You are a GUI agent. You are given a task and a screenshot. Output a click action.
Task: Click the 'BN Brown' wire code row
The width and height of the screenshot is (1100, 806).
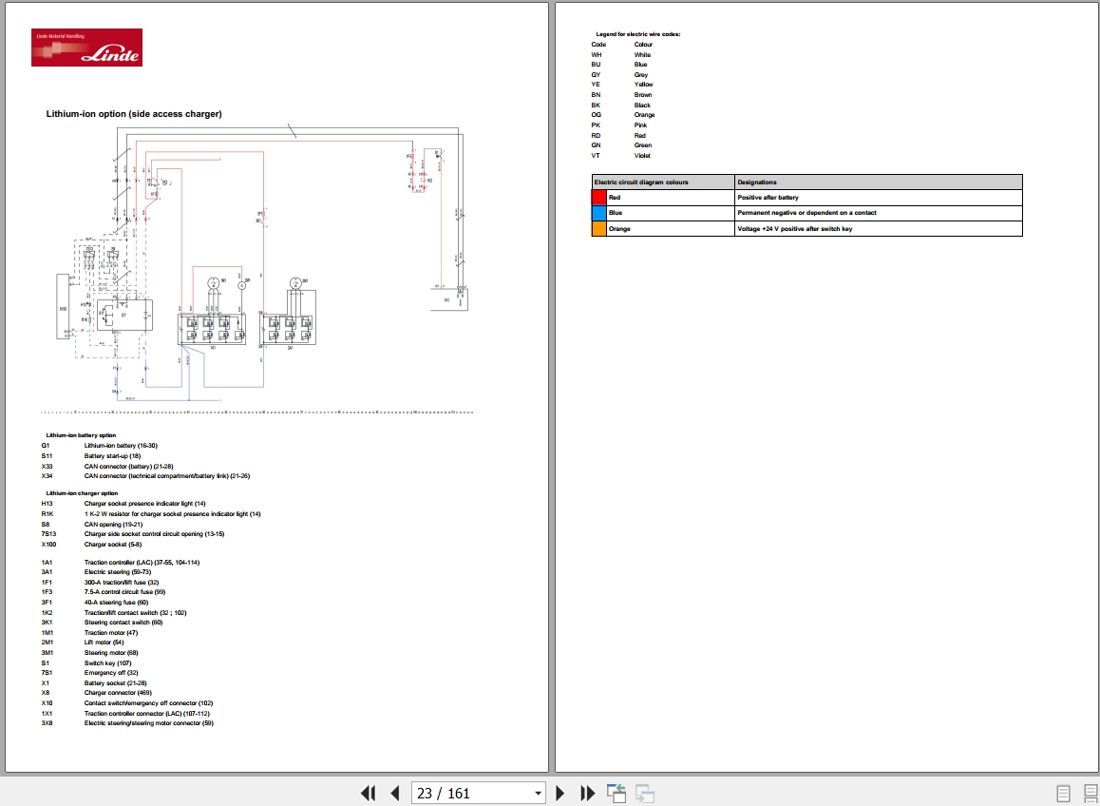point(621,95)
